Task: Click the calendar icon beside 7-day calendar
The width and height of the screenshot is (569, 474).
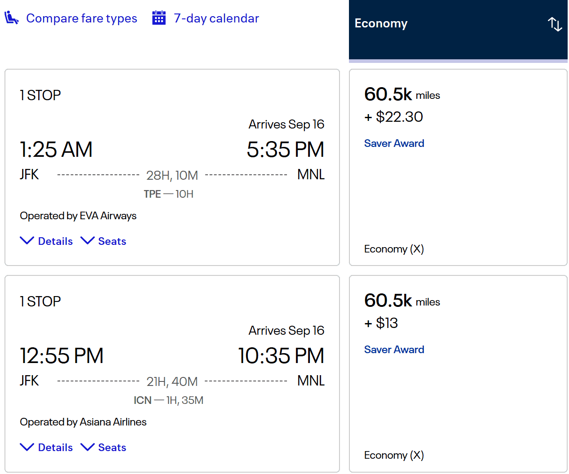Action: pos(159,18)
